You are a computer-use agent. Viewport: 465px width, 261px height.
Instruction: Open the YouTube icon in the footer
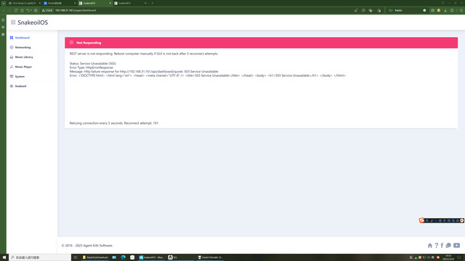pos(457,245)
